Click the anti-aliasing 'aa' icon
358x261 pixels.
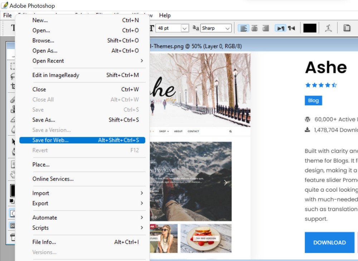[196, 28]
